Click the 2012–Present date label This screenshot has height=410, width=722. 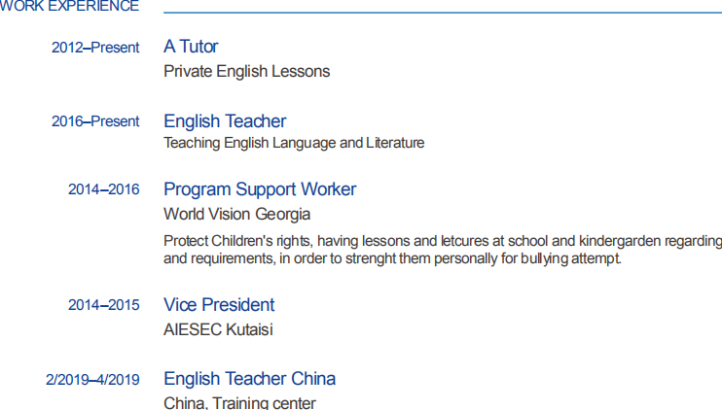[95, 48]
